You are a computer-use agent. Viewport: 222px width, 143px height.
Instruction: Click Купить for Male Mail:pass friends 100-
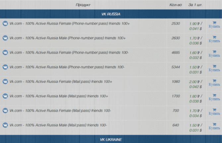click(214, 128)
